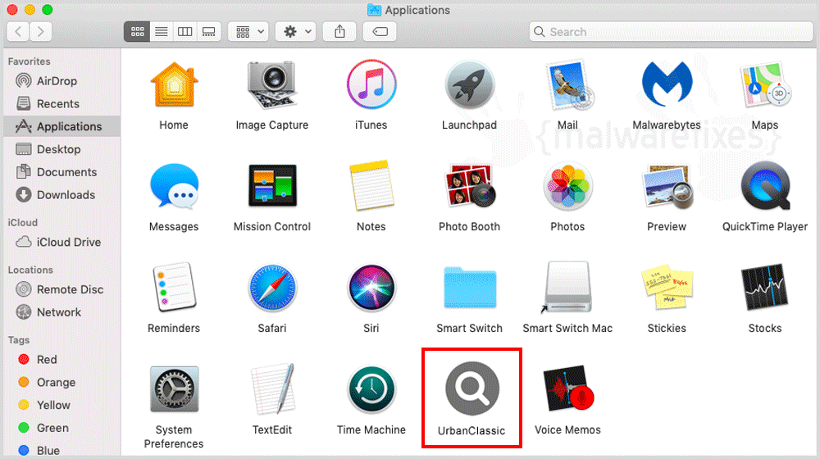The image size is (820, 459).
Task: Open Network in the sidebar
Action: point(61,312)
